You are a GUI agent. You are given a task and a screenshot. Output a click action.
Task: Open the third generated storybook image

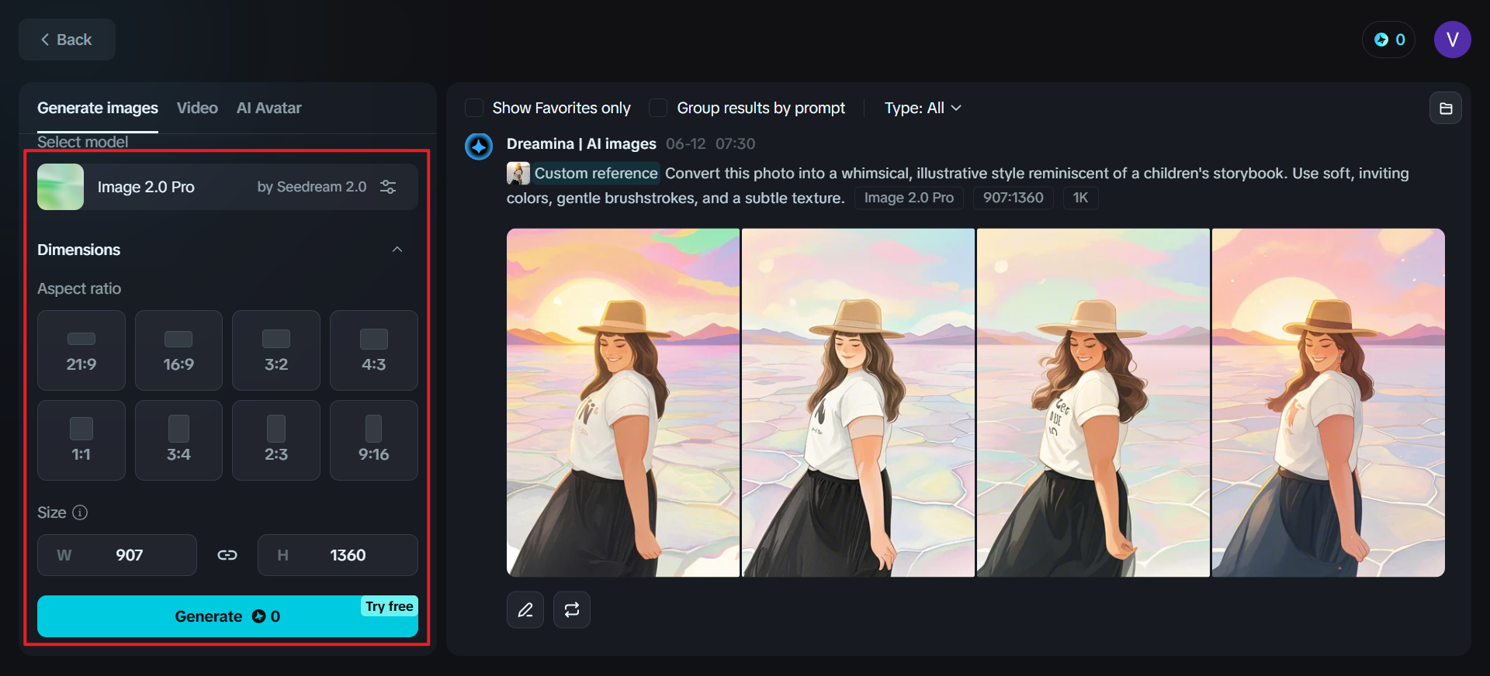(x=1093, y=402)
